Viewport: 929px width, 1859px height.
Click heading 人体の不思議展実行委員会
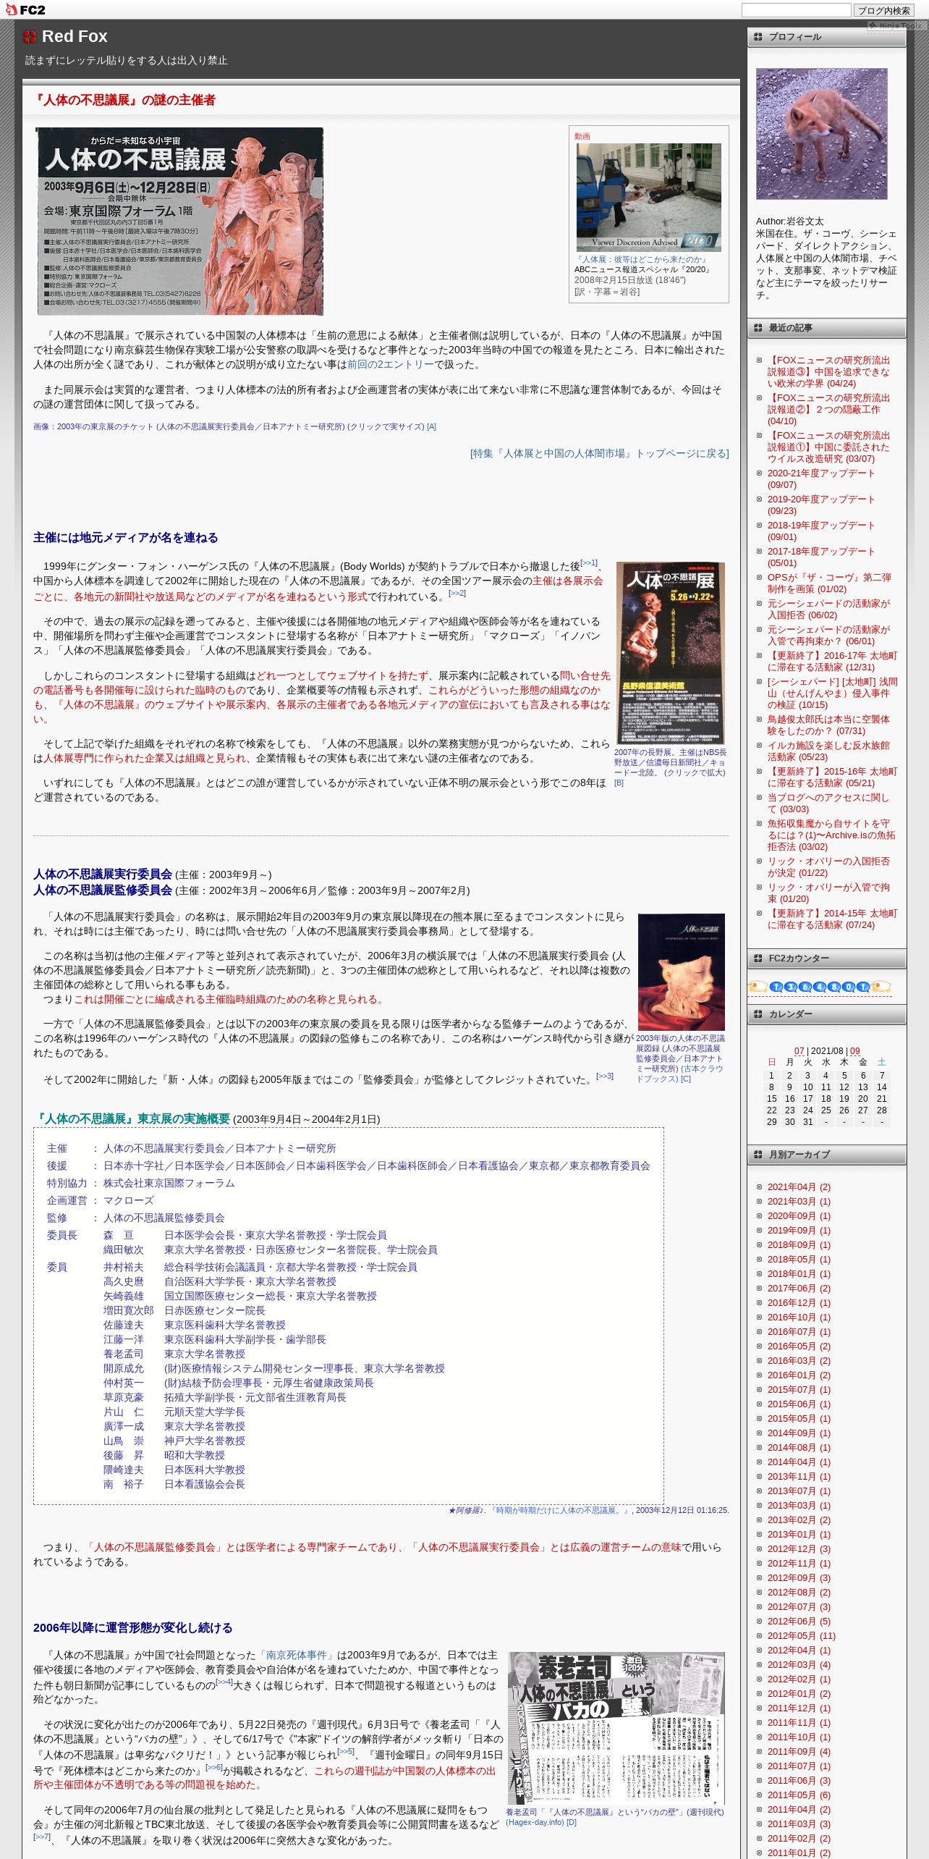pyautogui.click(x=103, y=874)
